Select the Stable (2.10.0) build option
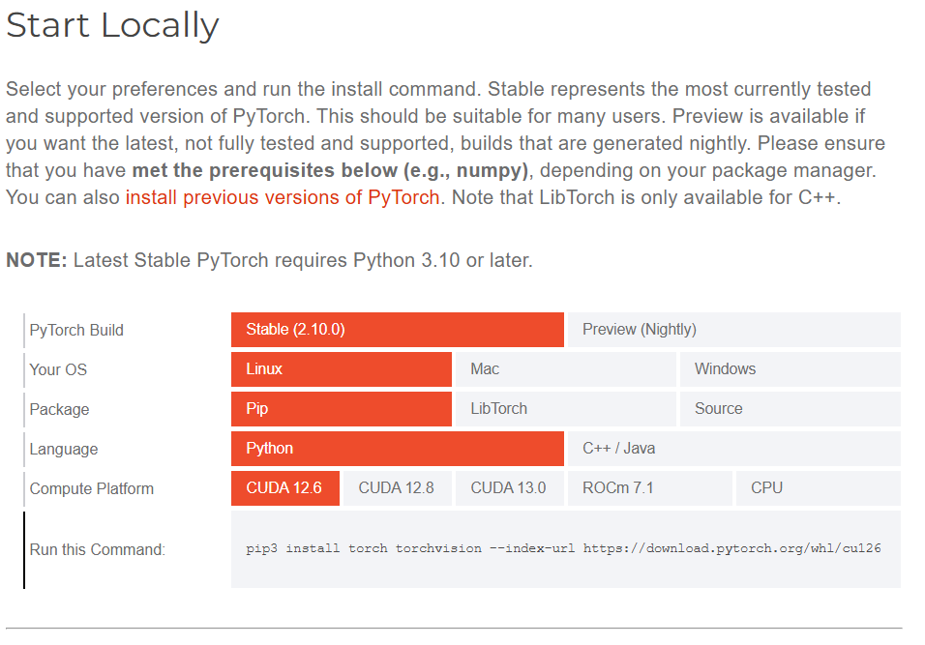The image size is (925, 645). (397, 330)
